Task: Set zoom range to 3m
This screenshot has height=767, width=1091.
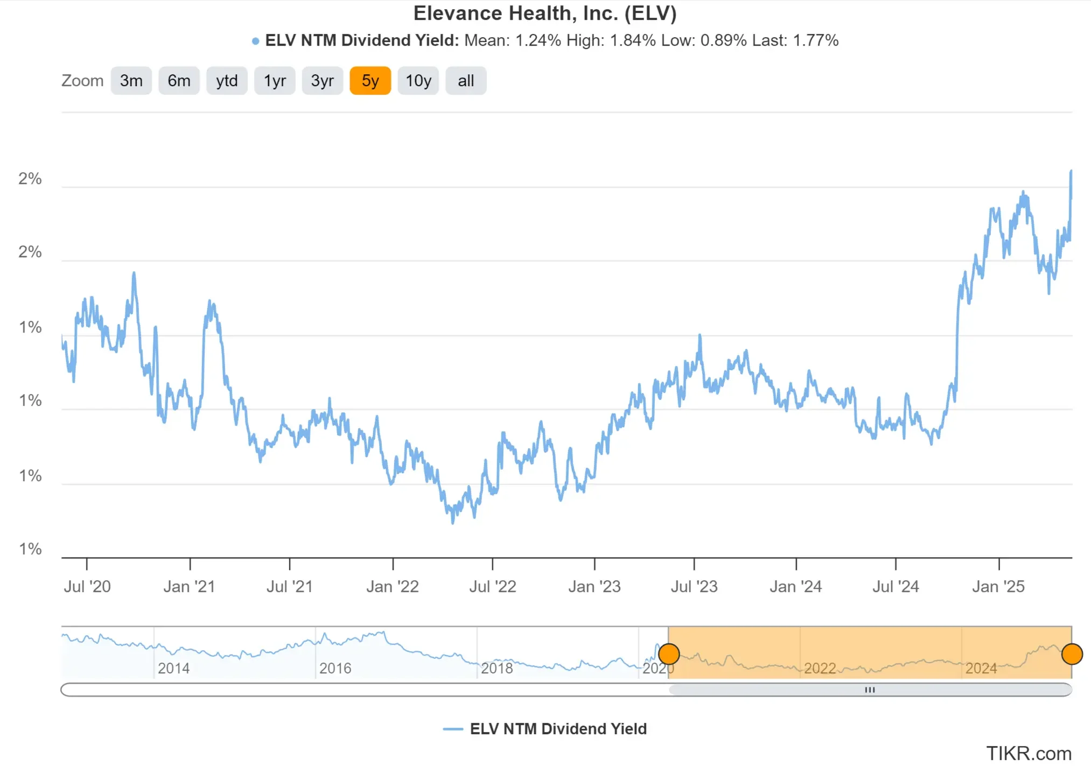Action: coord(131,81)
